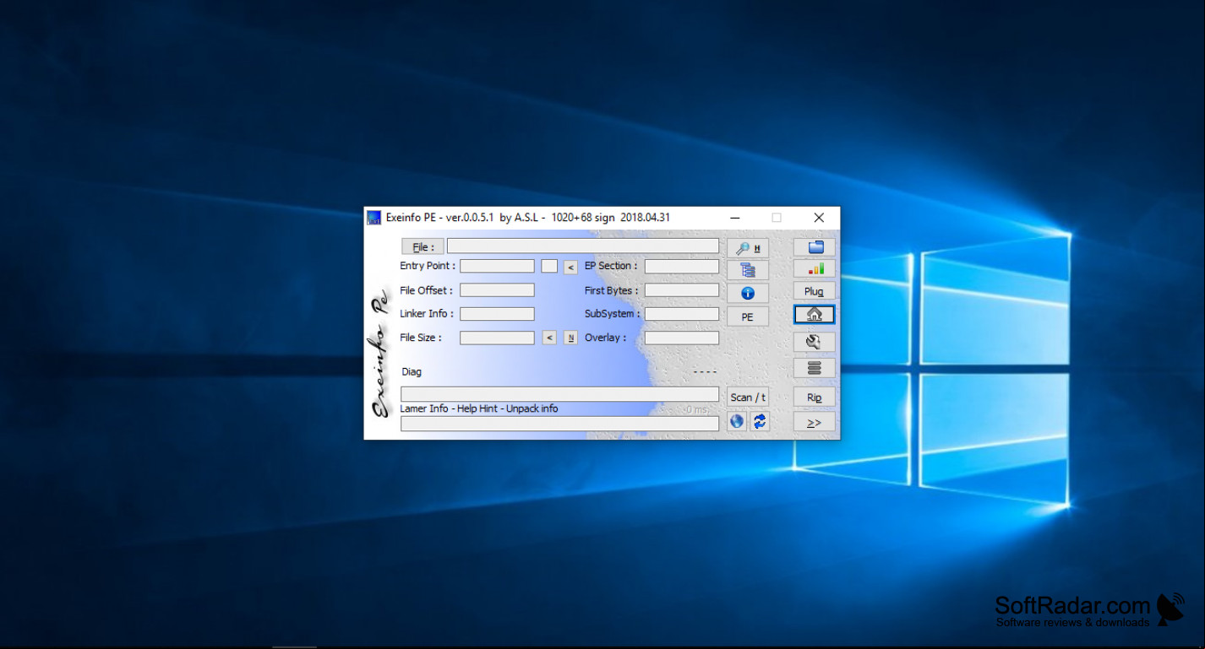
Task: Click the N button beside File Size
Action: pos(570,338)
